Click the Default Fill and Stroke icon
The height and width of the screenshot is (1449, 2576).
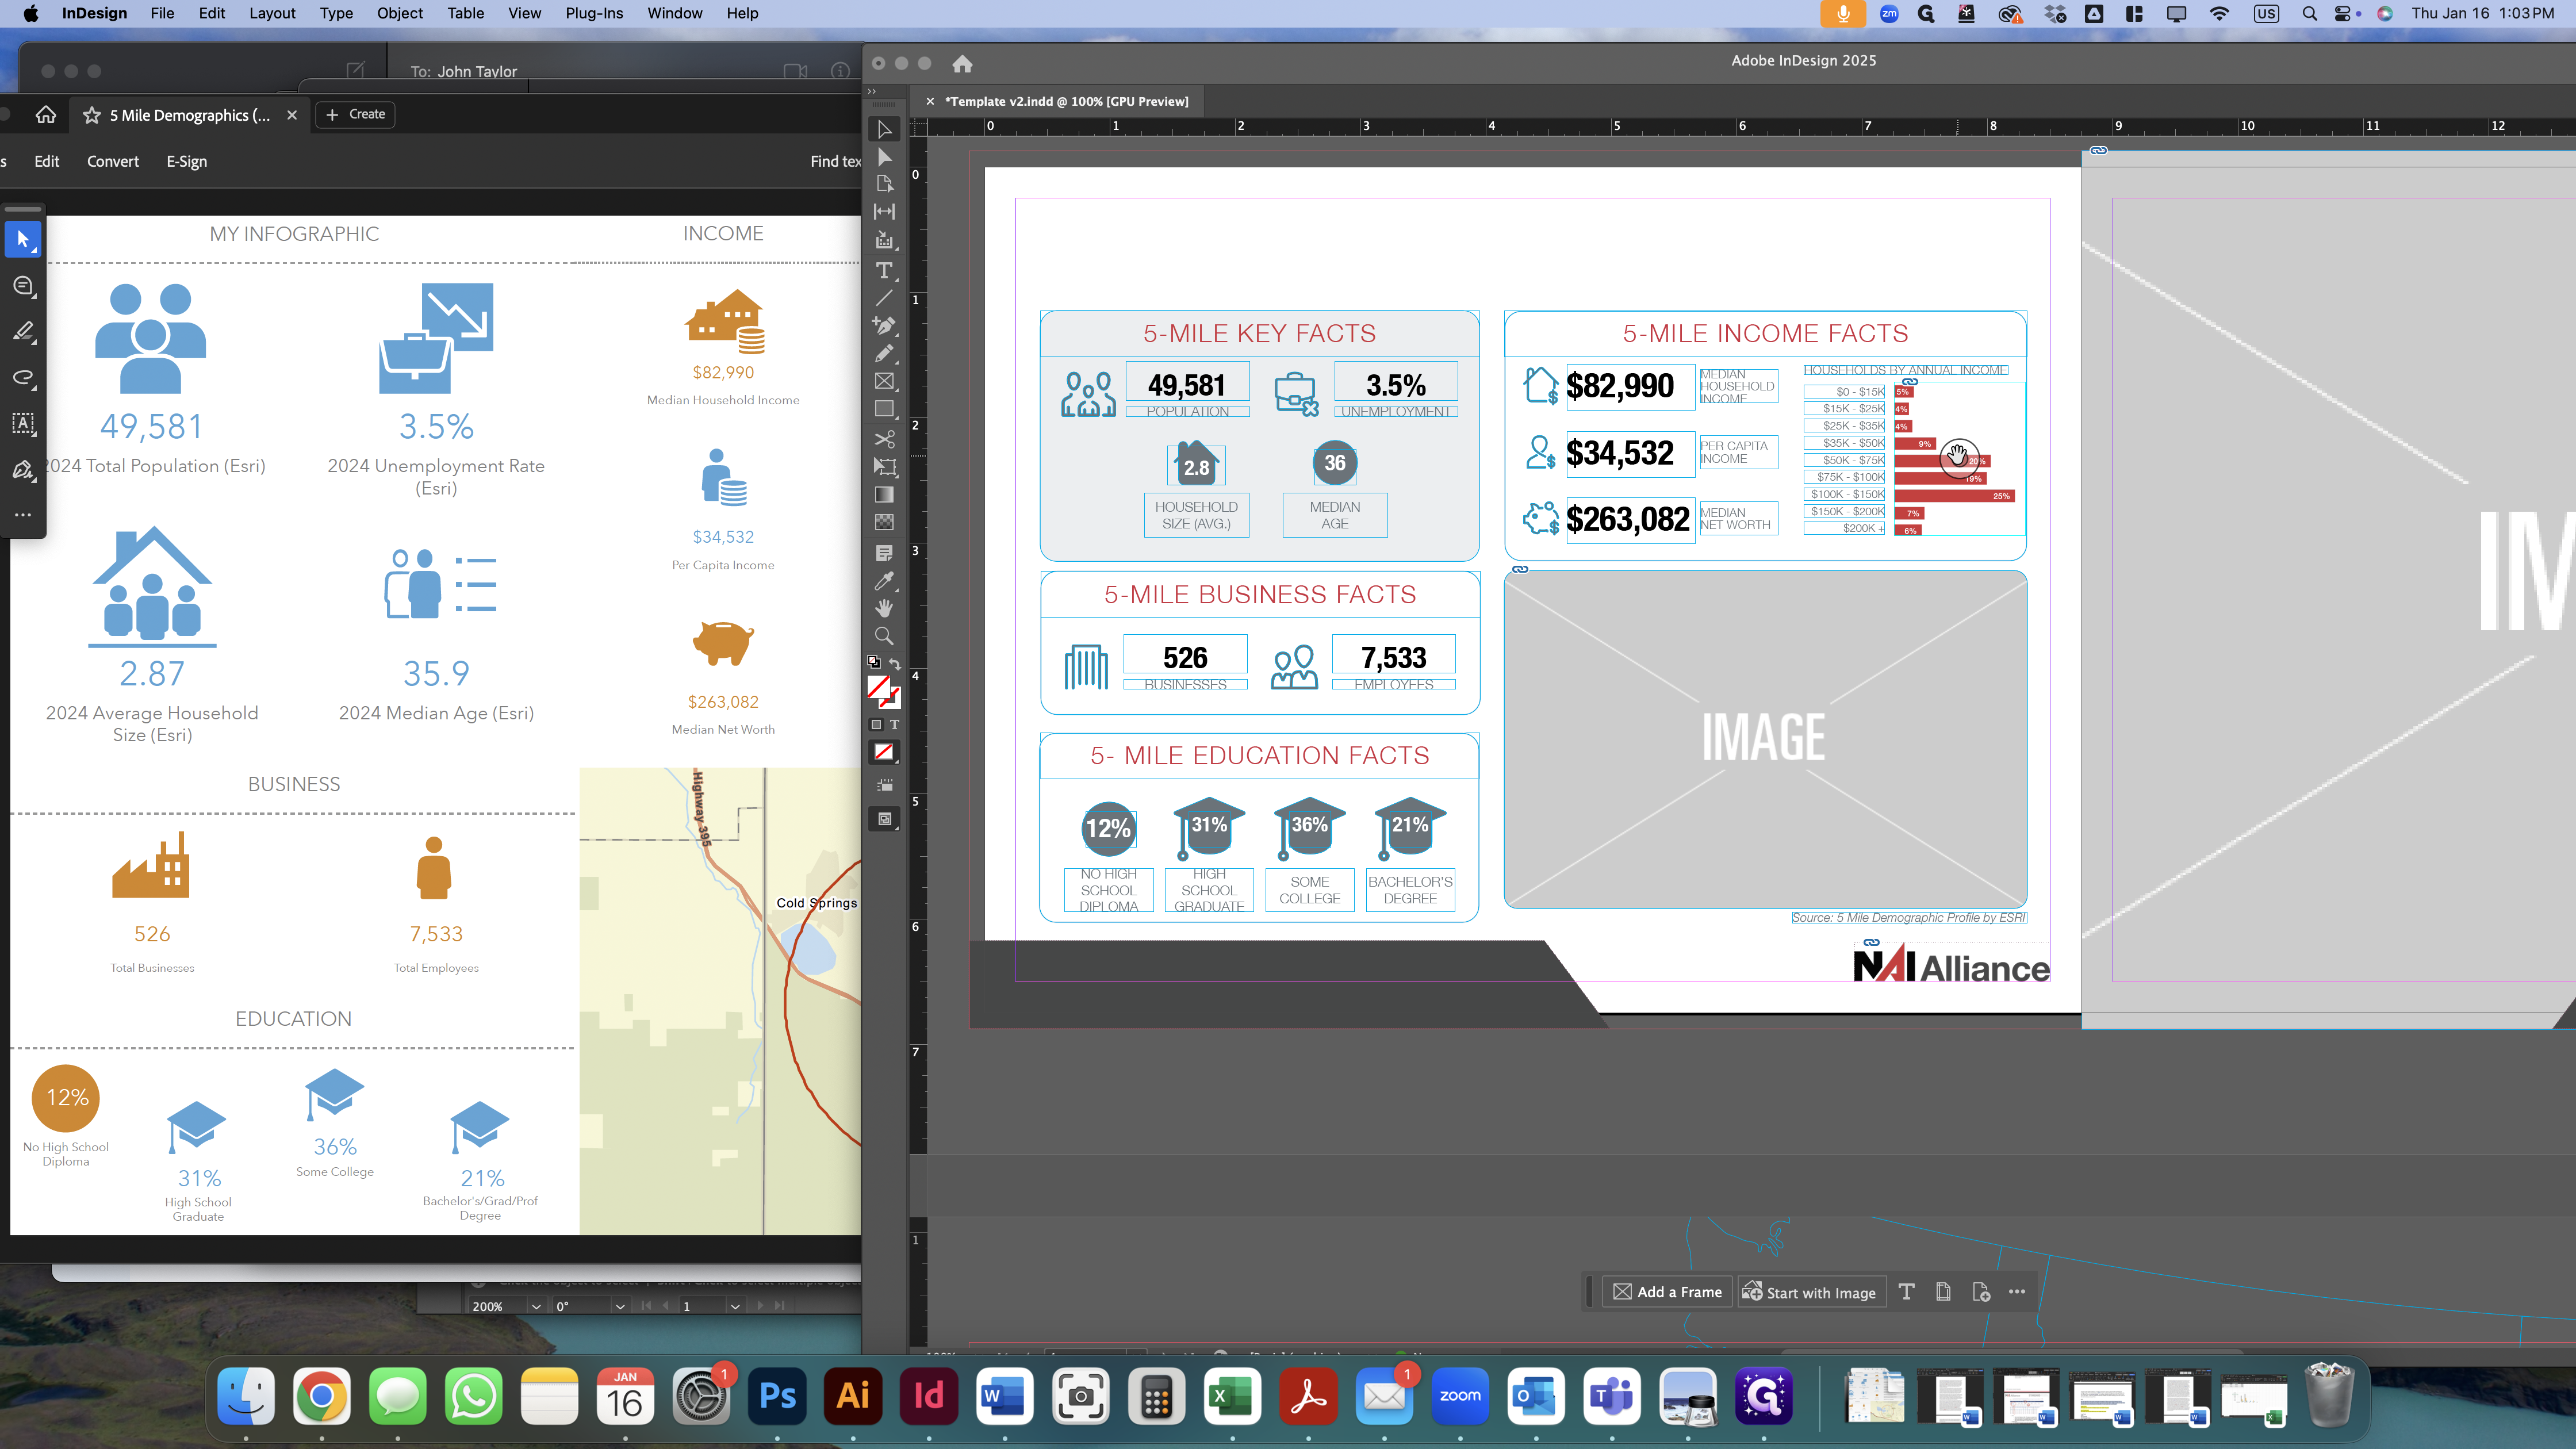coord(874,662)
